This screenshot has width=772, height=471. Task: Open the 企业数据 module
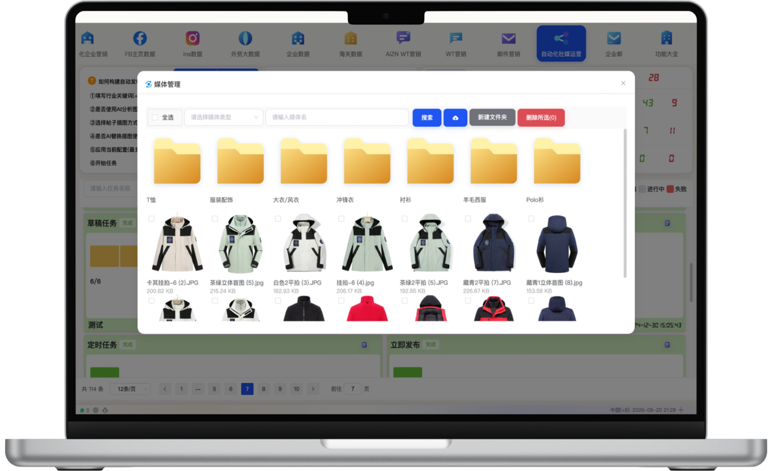(298, 44)
